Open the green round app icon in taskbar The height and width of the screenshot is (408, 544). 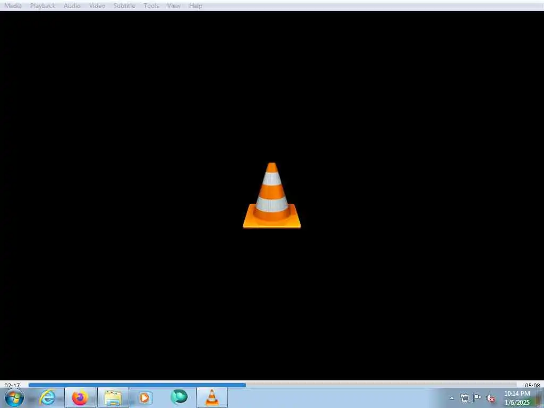(x=179, y=397)
